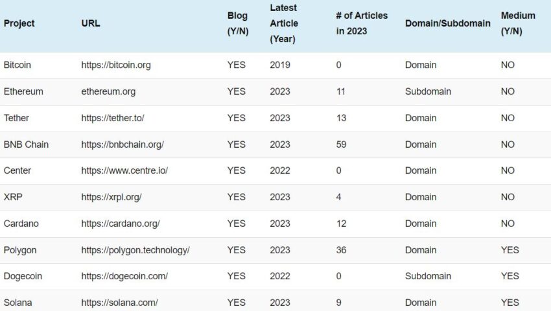Click the https://tether.to/ URL
Viewport: 551px width, 311px height.
pos(113,118)
